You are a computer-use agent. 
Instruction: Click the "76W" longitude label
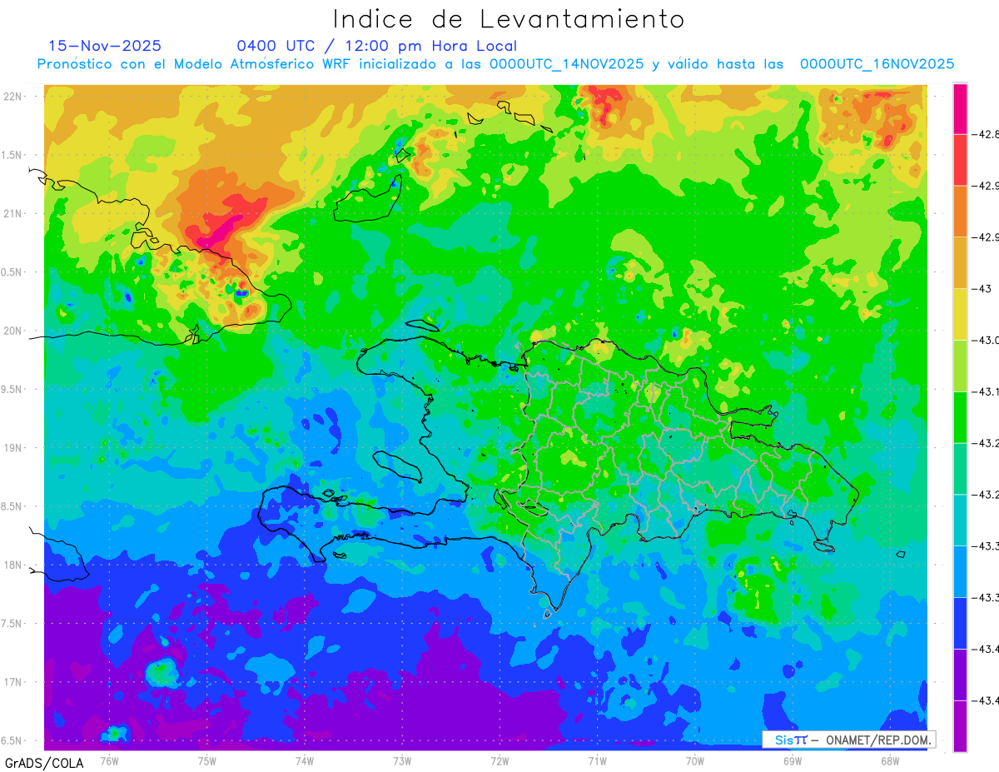[x=109, y=760]
